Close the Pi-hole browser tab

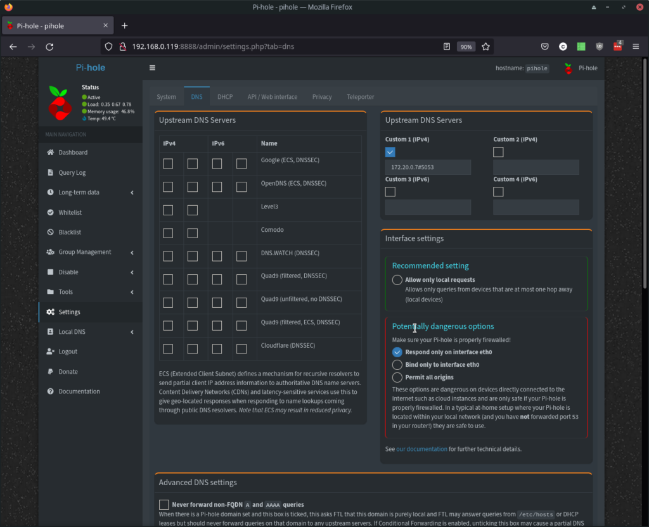(106, 25)
